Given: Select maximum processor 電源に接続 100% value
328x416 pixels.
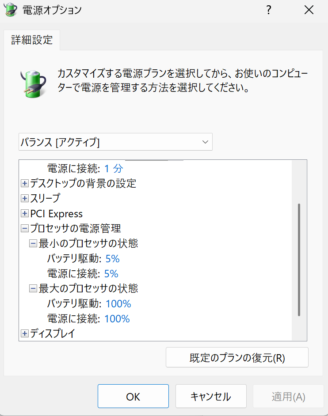Looking at the screenshot, I should pos(117,318).
